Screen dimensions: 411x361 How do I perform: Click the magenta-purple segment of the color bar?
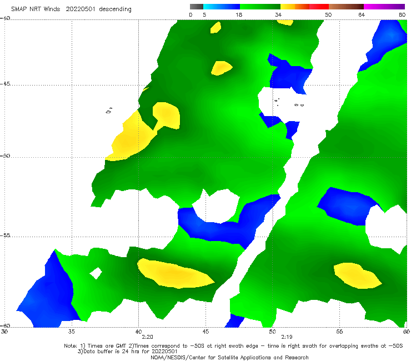tap(384, 7)
